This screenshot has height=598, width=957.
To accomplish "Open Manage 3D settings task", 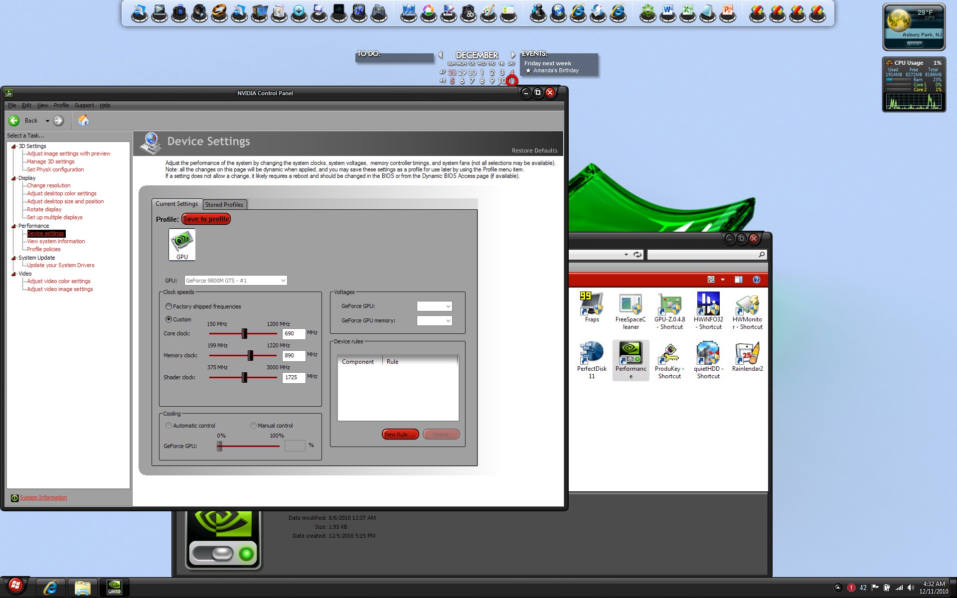I will pyautogui.click(x=51, y=161).
